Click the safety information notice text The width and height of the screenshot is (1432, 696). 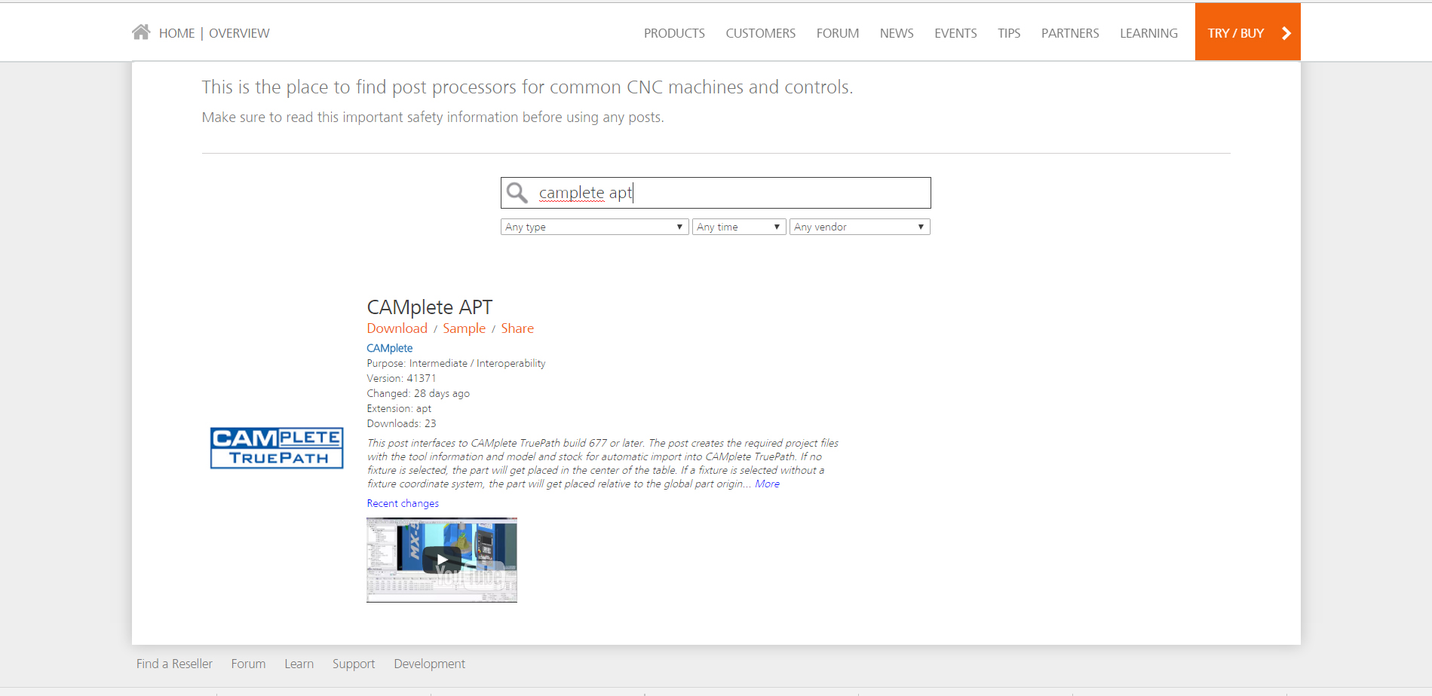(433, 117)
